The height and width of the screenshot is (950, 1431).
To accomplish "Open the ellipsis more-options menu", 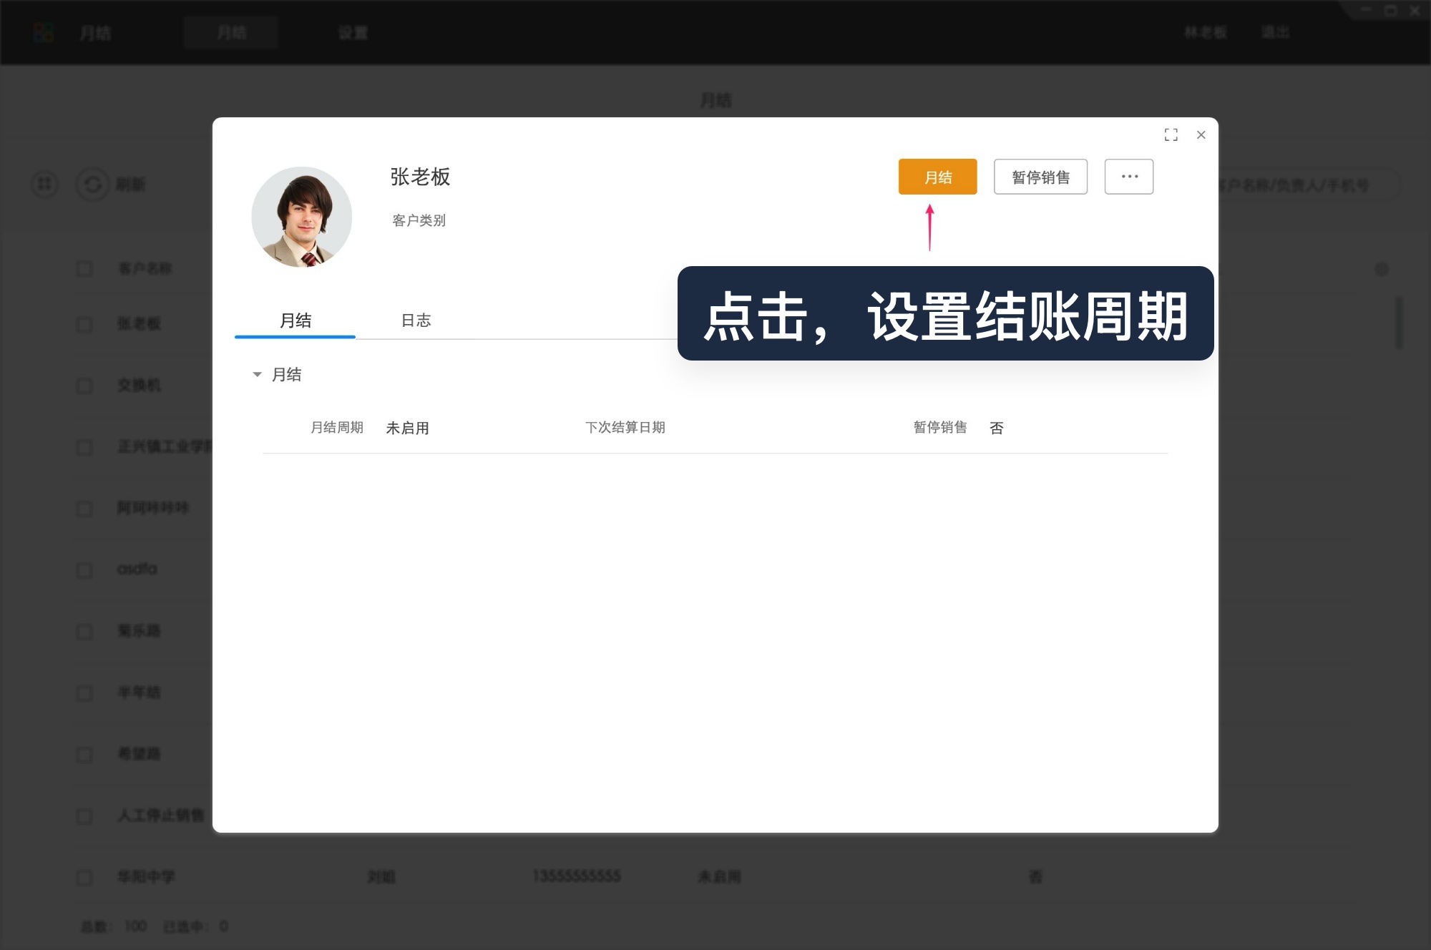I will click(1128, 176).
